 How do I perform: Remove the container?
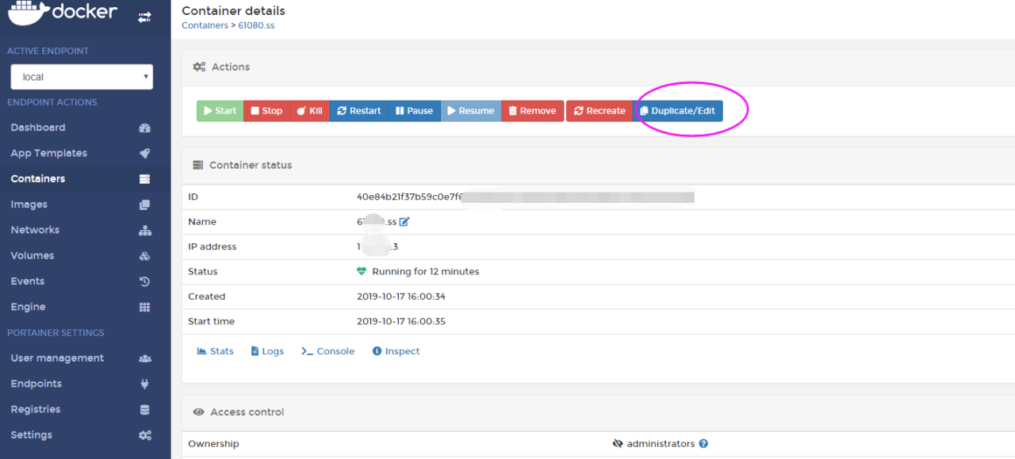click(532, 111)
